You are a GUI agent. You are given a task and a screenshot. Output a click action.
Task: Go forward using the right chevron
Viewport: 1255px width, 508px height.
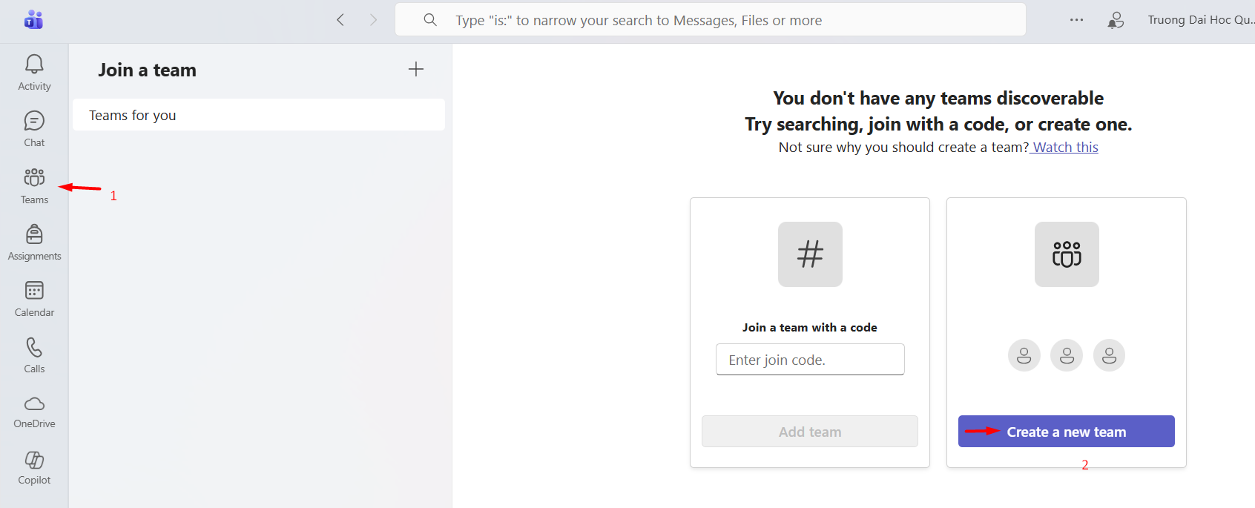click(x=373, y=20)
